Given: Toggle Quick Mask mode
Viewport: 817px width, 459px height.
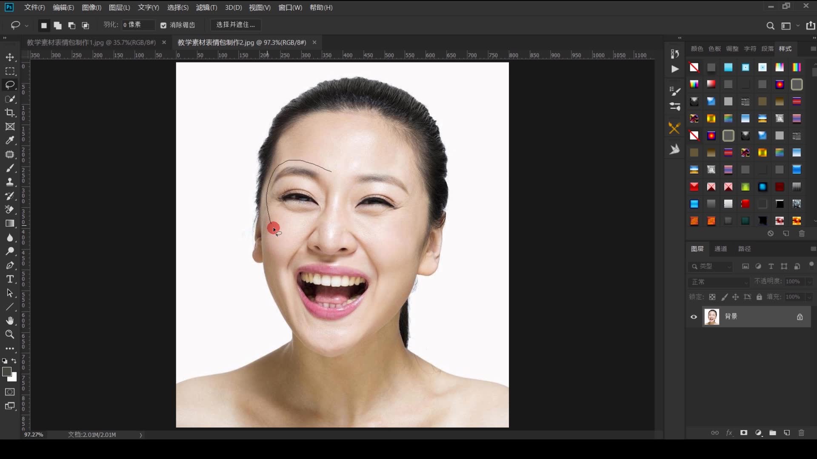Looking at the screenshot, I should click(x=10, y=392).
